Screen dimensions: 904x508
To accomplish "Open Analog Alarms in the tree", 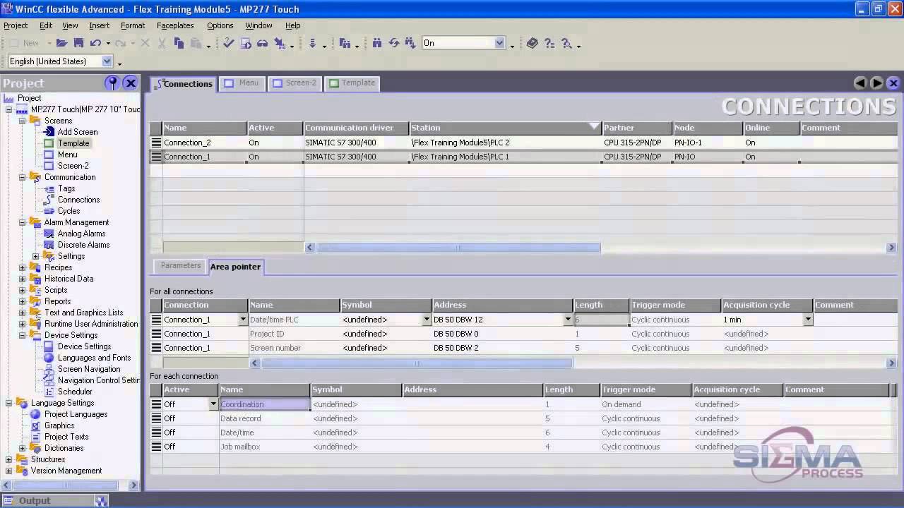I will (x=81, y=234).
